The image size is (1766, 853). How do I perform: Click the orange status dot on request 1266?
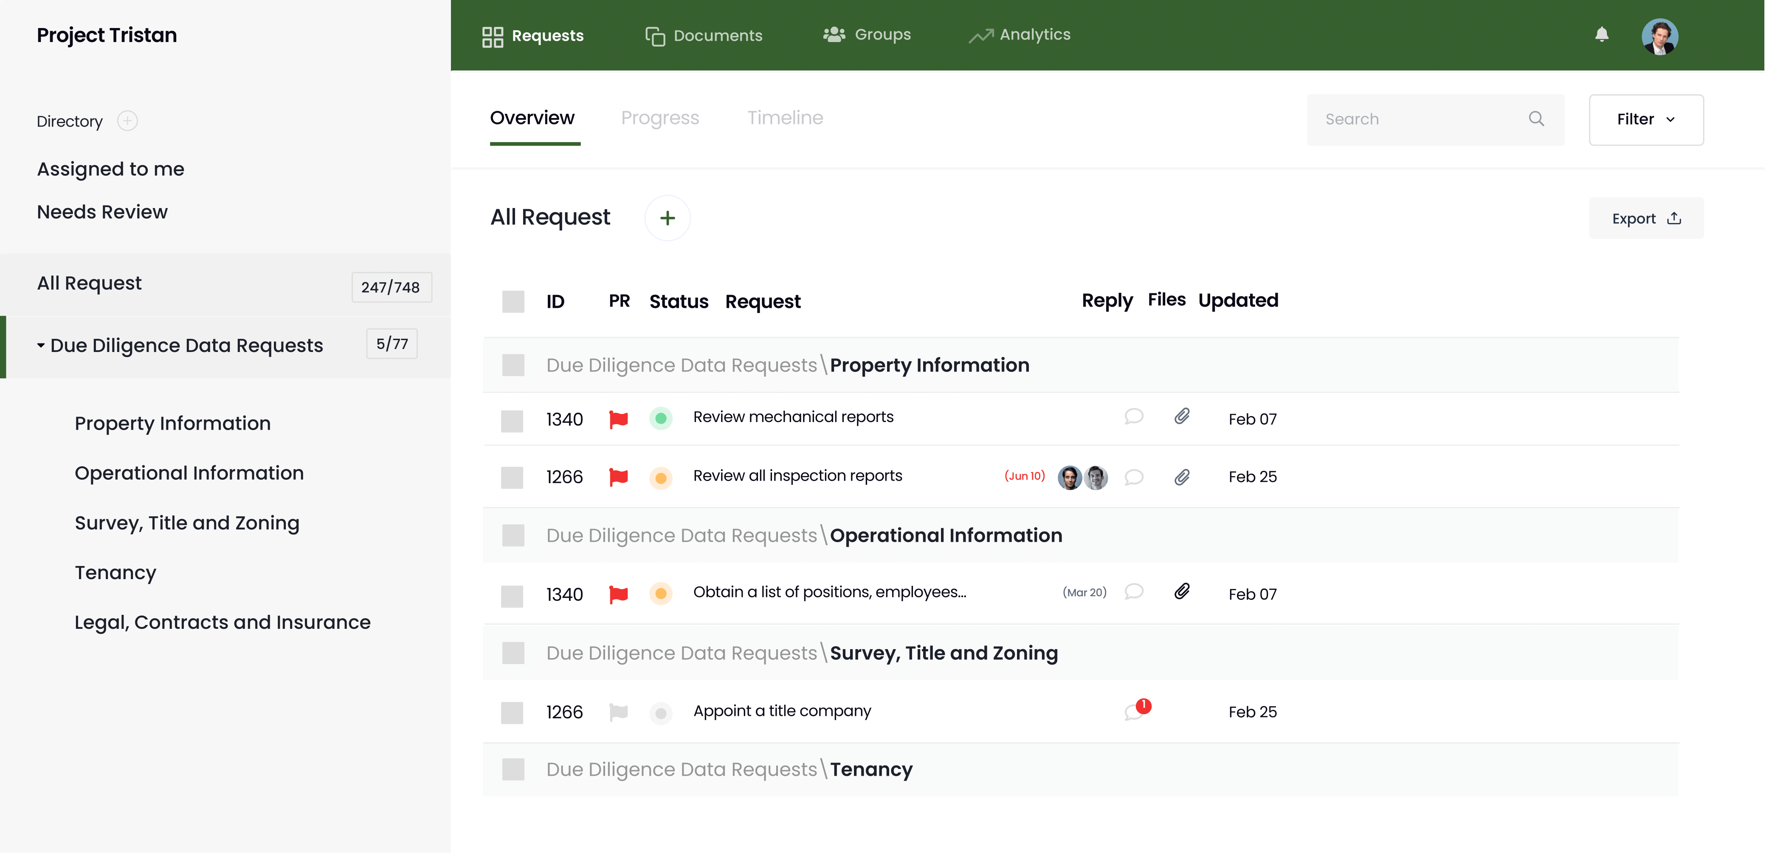(661, 478)
